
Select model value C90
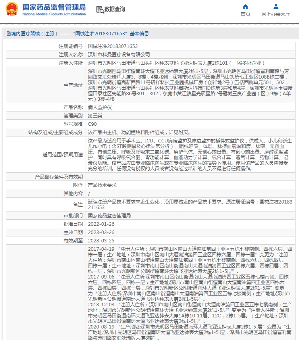pos(92,124)
